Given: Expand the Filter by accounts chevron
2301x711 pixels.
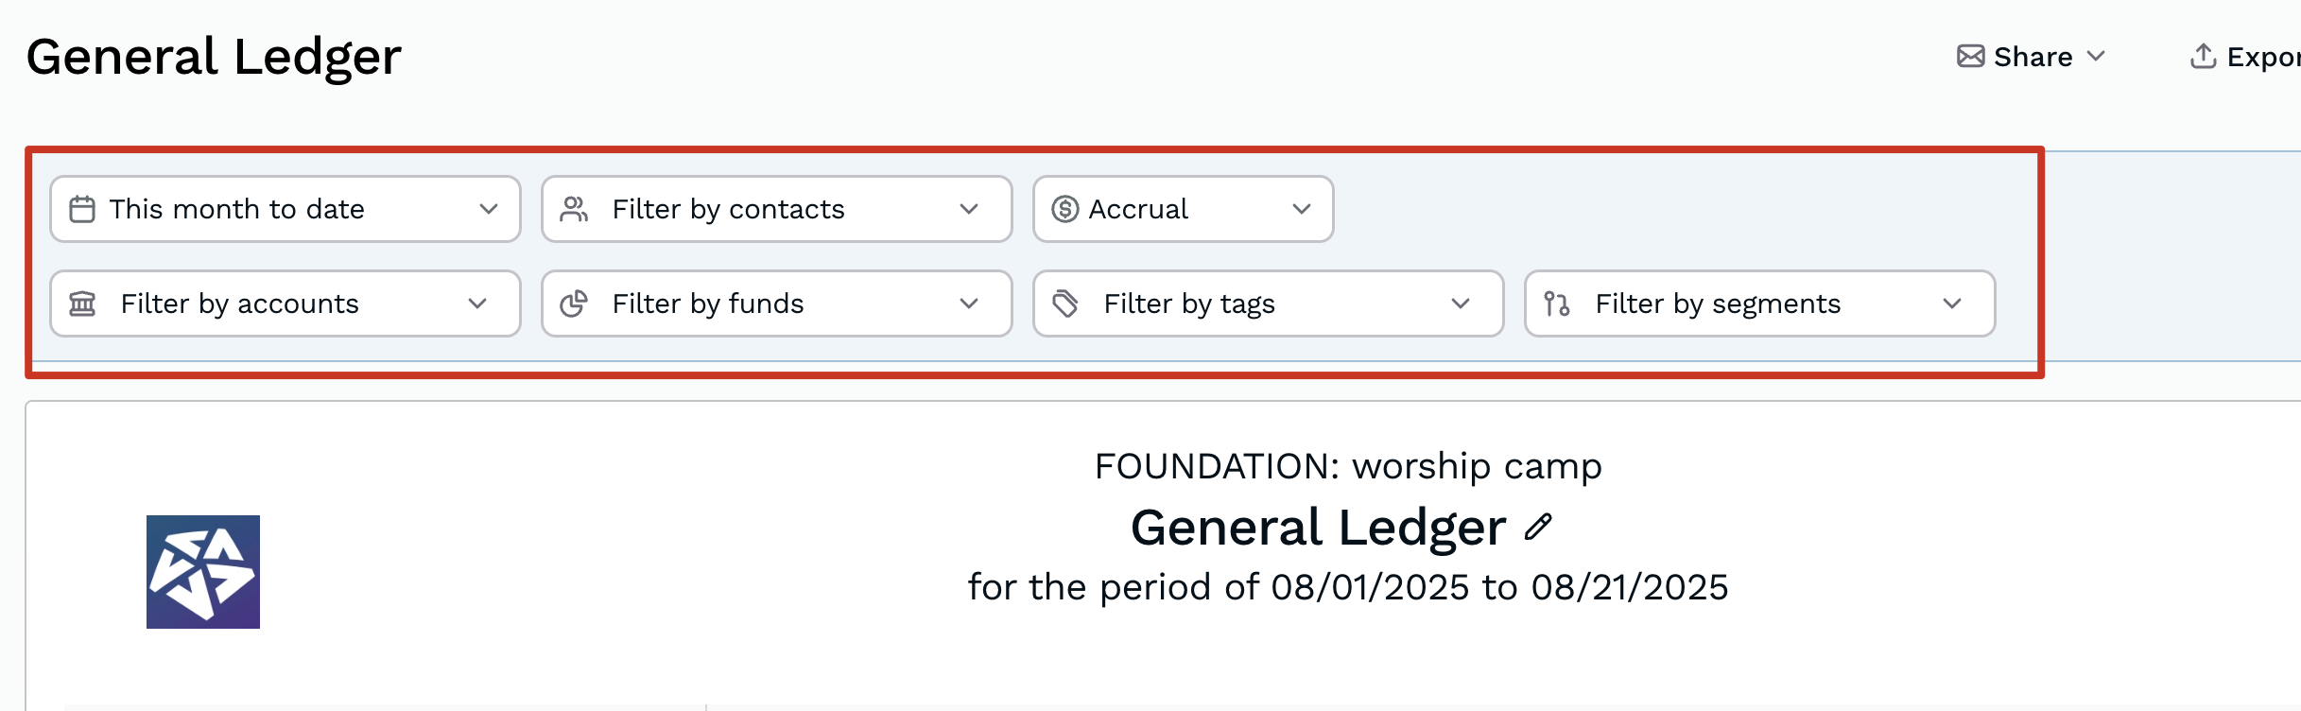Looking at the screenshot, I should click(x=477, y=303).
